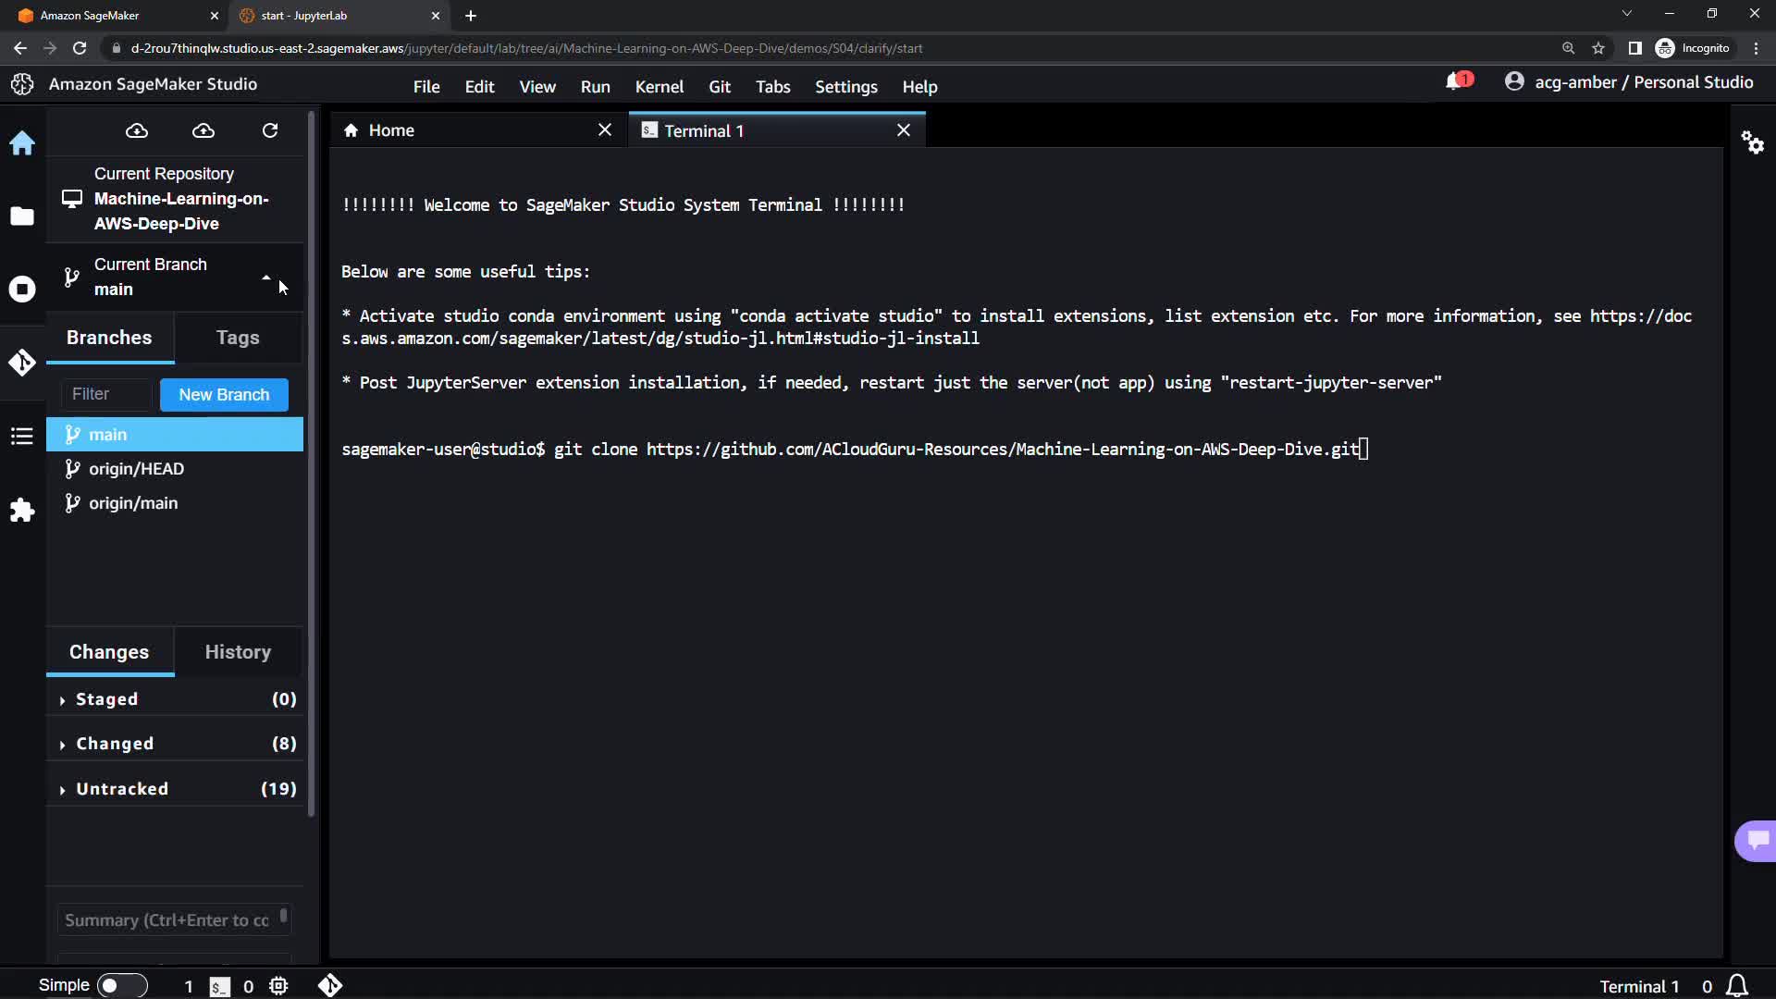The height and width of the screenshot is (999, 1776).
Task: Open Running Terminals and Kernels icon
Action: click(22, 290)
